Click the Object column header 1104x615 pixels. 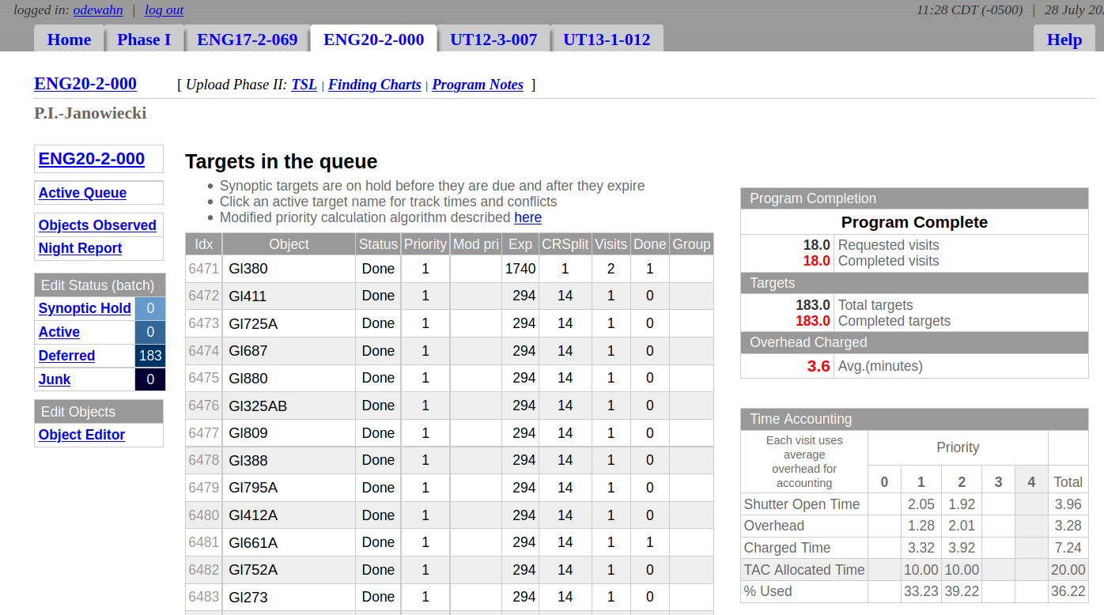point(289,244)
